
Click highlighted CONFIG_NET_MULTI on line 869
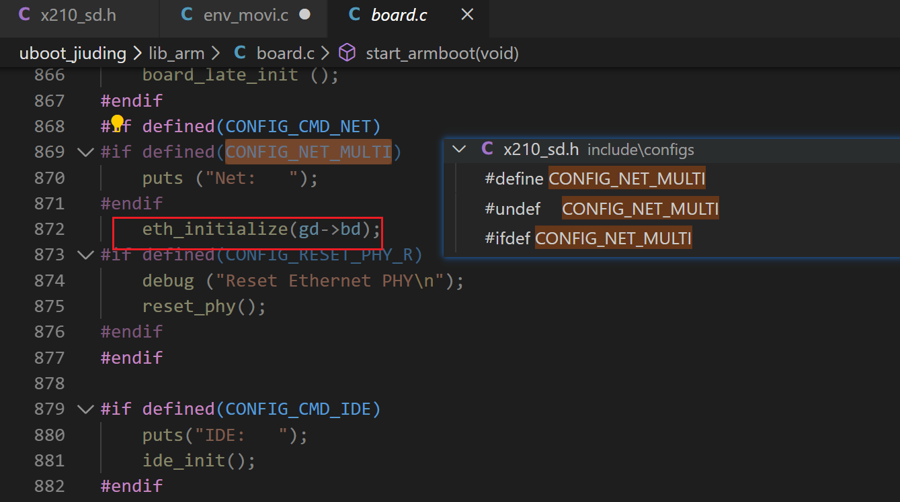(x=308, y=152)
